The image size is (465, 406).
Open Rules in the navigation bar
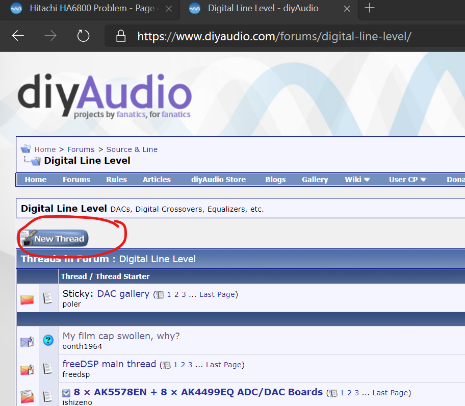(x=117, y=180)
